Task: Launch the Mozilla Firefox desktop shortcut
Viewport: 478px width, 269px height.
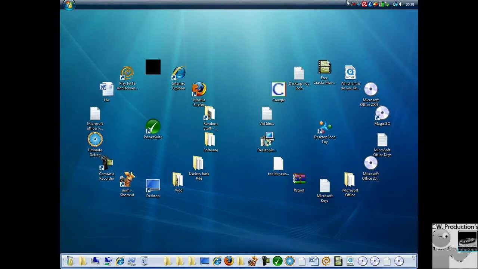Action: [x=199, y=95]
